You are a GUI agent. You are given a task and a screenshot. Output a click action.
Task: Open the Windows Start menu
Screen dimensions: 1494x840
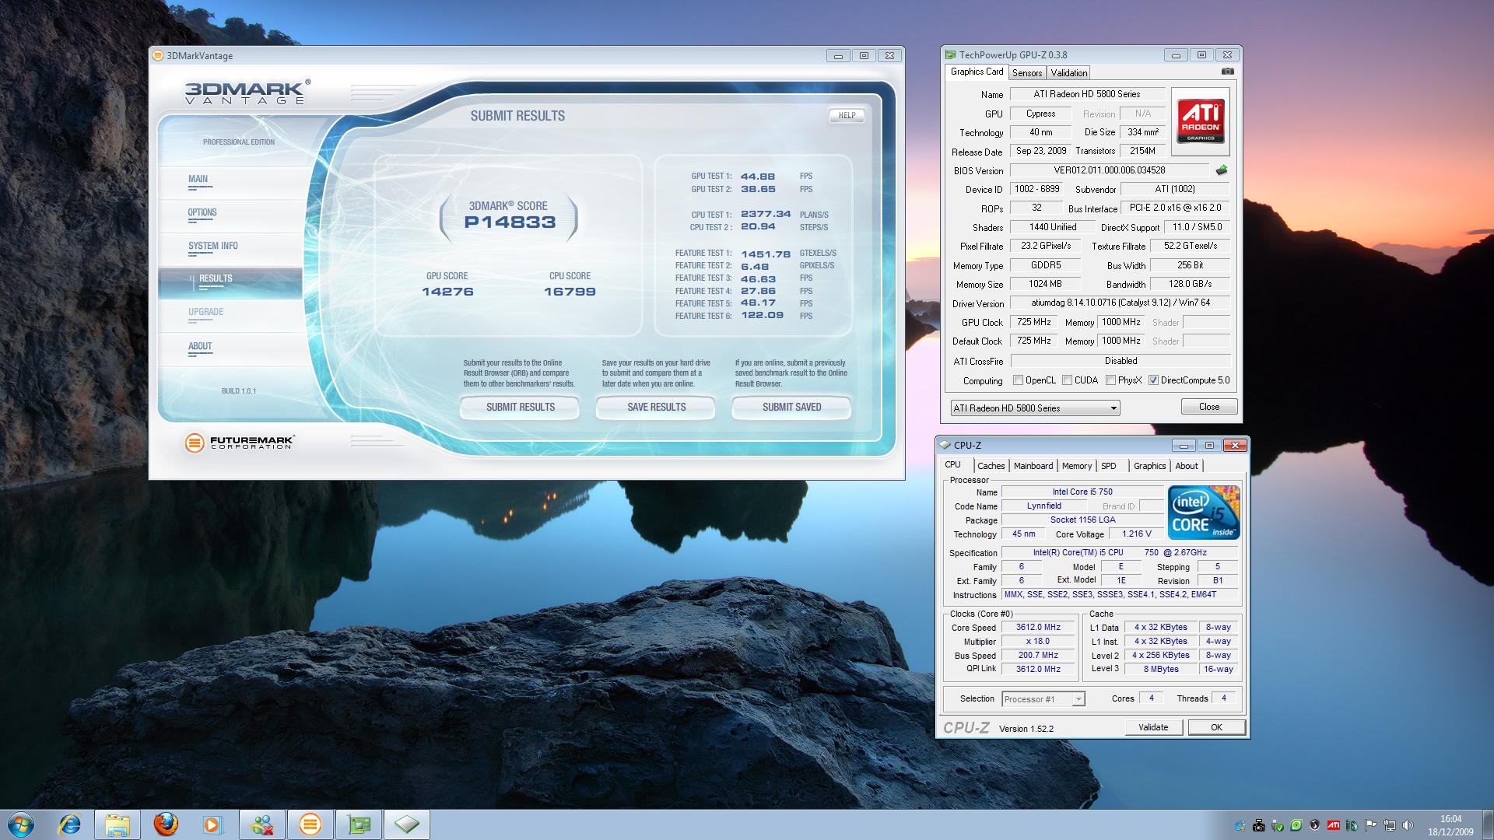21,824
